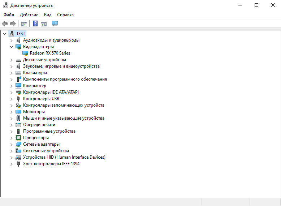Click the Forward arrow in the toolbar
This screenshot has height=206, width=281.
(13, 24)
